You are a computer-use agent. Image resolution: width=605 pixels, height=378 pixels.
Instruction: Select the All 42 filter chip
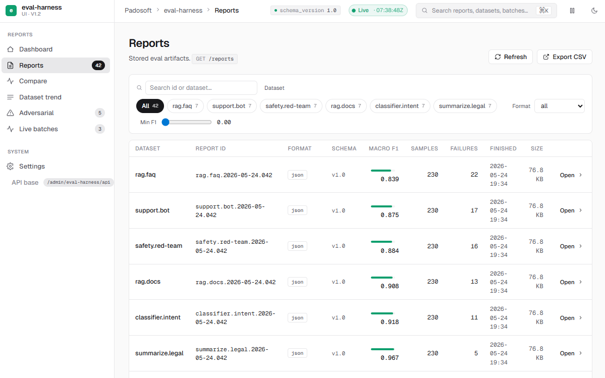click(x=150, y=106)
